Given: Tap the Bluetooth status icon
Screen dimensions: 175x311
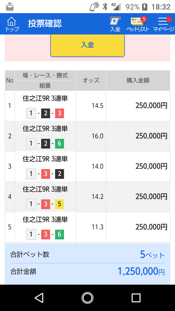Looking at the screenshot, I should (105, 7).
